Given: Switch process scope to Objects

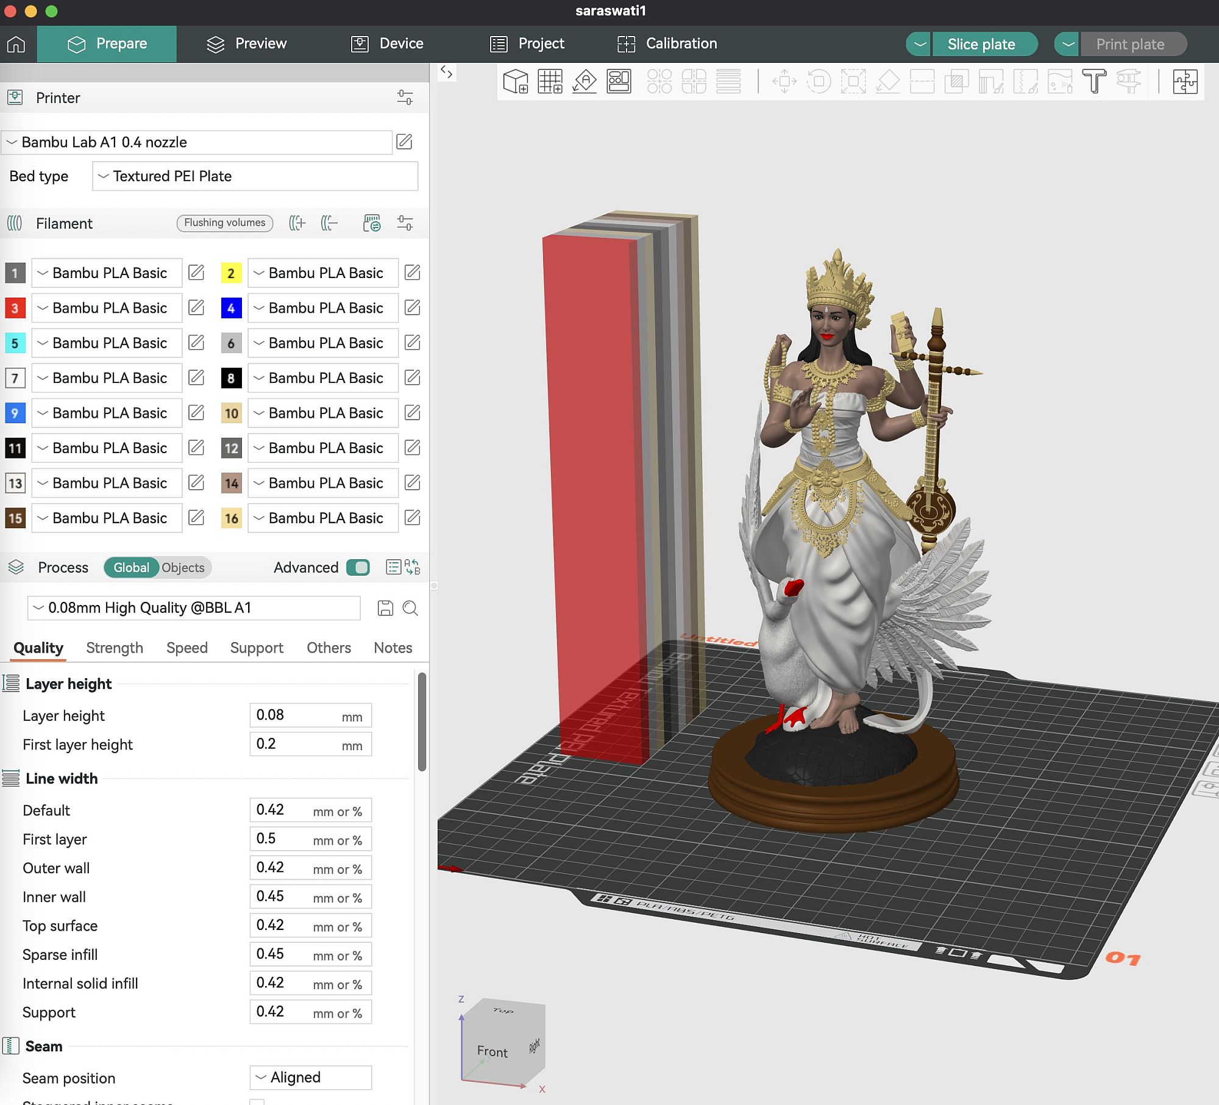Looking at the screenshot, I should pos(183,568).
